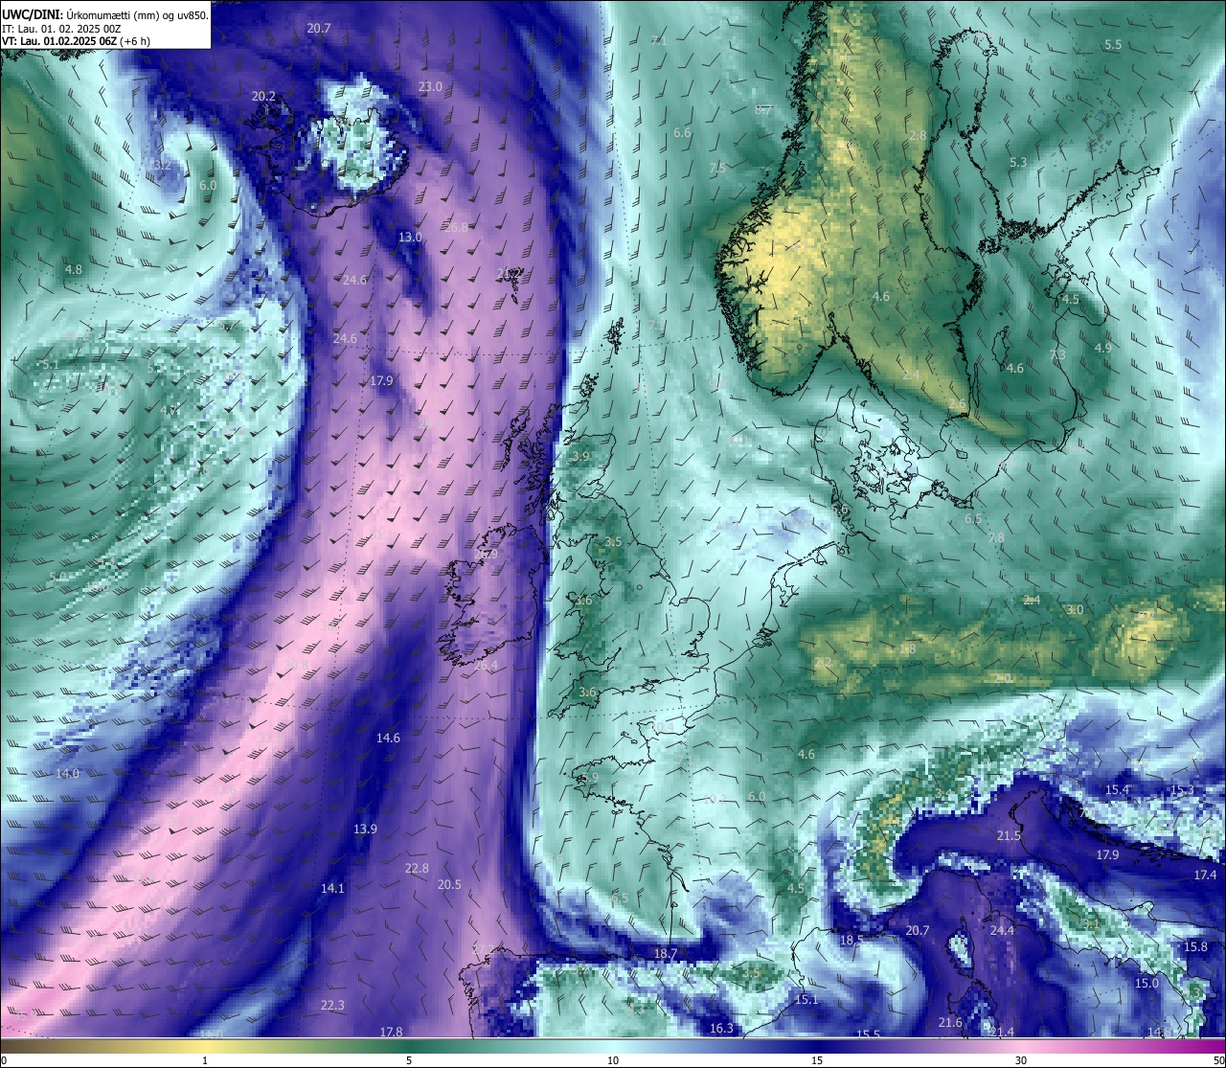Select the 16.3 value label

pos(721,1028)
